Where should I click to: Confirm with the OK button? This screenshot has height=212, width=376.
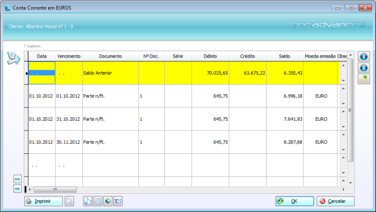click(295, 201)
